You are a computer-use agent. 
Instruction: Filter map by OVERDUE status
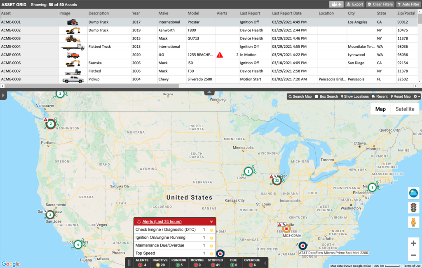[x=252, y=263]
